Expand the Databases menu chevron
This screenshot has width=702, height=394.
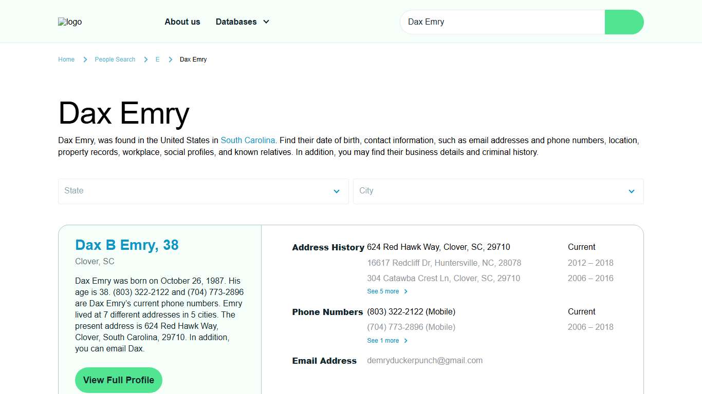coord(266,22)
